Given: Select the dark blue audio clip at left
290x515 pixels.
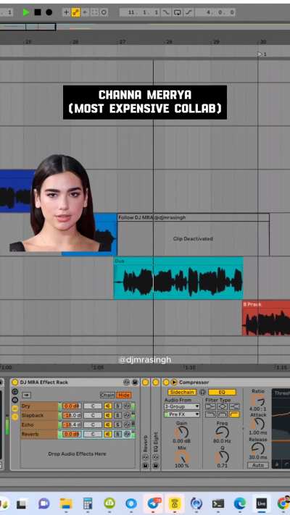Looking at the screenshot, I should (17, 190).
